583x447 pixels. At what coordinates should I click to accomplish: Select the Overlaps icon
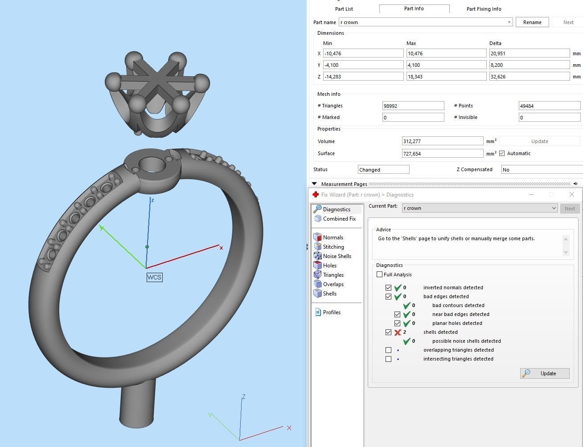pos(317,284)
